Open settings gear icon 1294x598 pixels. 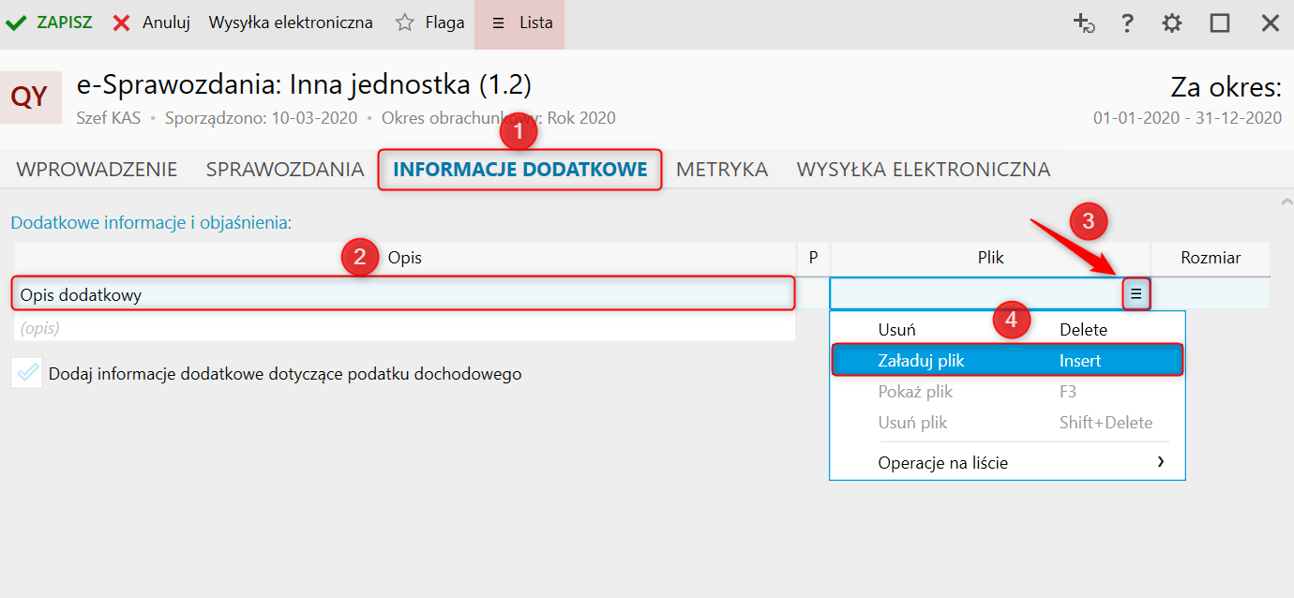[1172, 23]
